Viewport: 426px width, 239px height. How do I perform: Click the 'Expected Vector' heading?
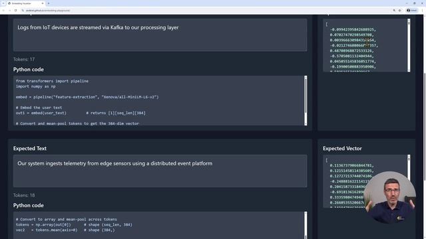point(342,149)
